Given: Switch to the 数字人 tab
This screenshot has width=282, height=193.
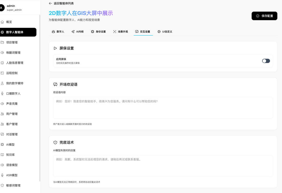Looking at the screenshot, I should coord(58,32).
